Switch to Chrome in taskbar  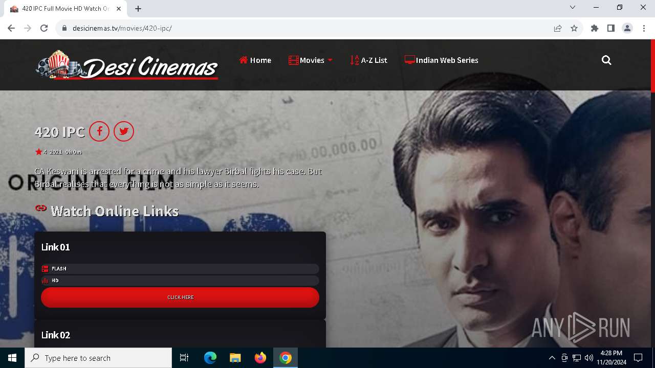coord(286,358)
